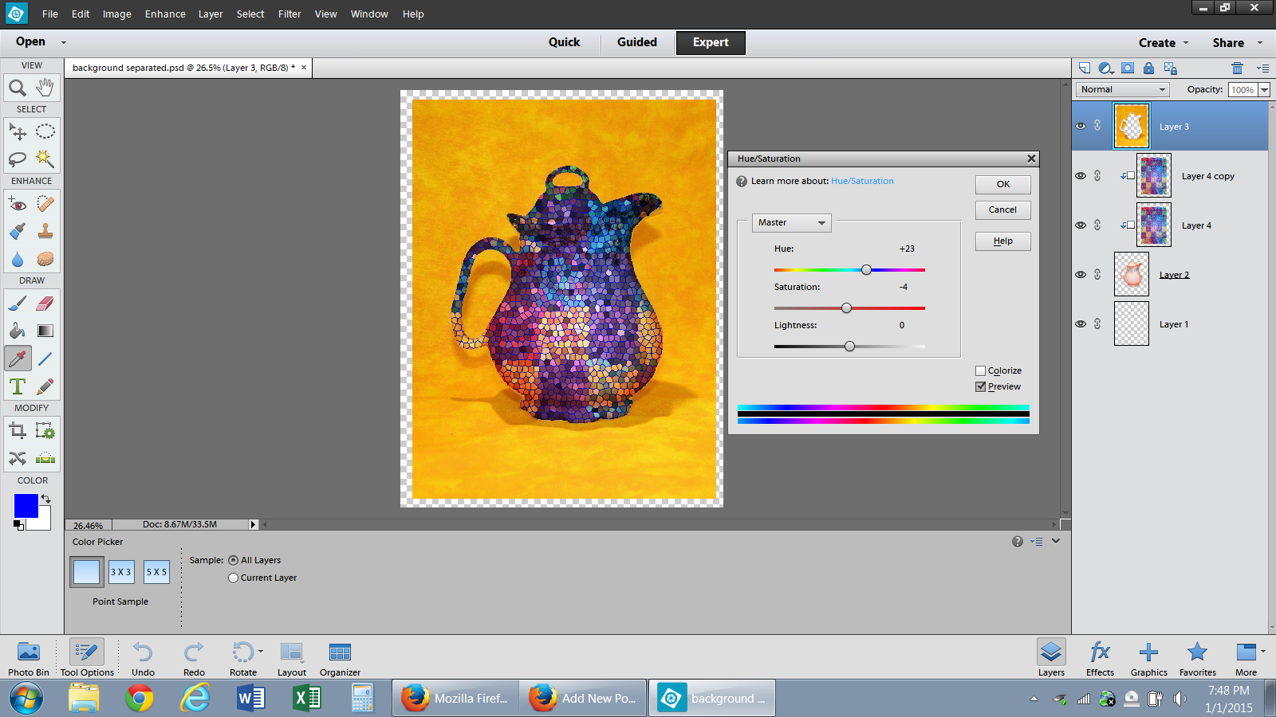
Task: Click the blue foreground color swatch
Action: (26, 506)
